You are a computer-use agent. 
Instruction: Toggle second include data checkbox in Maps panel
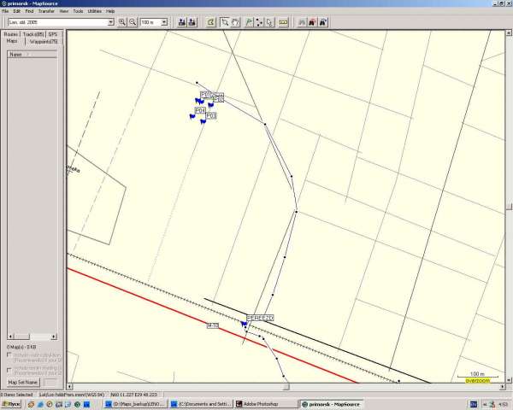point(9,370)
